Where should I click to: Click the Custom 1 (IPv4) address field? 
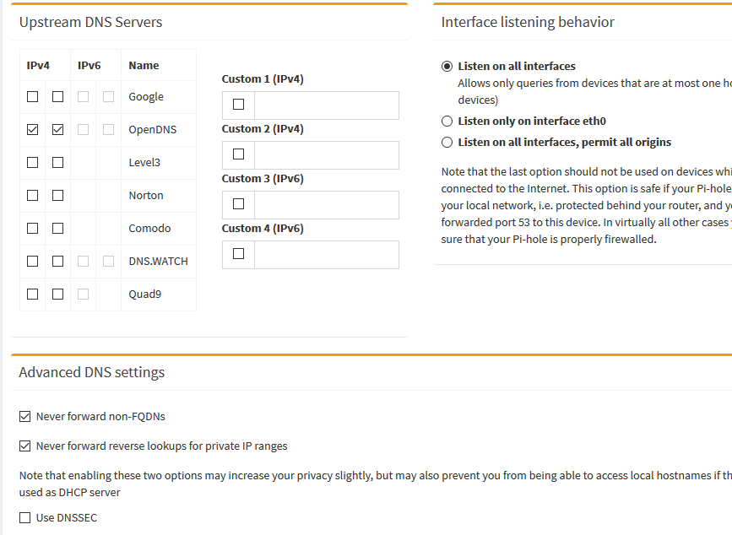327,105
